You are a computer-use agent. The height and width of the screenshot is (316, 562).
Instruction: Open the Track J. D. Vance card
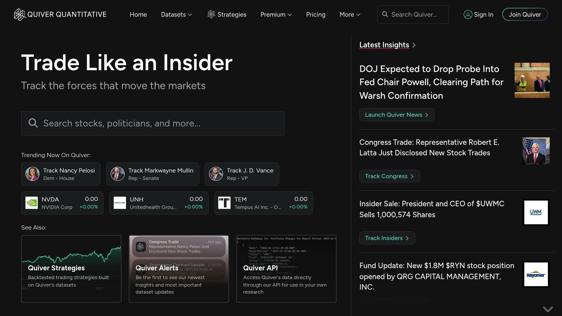242,174
